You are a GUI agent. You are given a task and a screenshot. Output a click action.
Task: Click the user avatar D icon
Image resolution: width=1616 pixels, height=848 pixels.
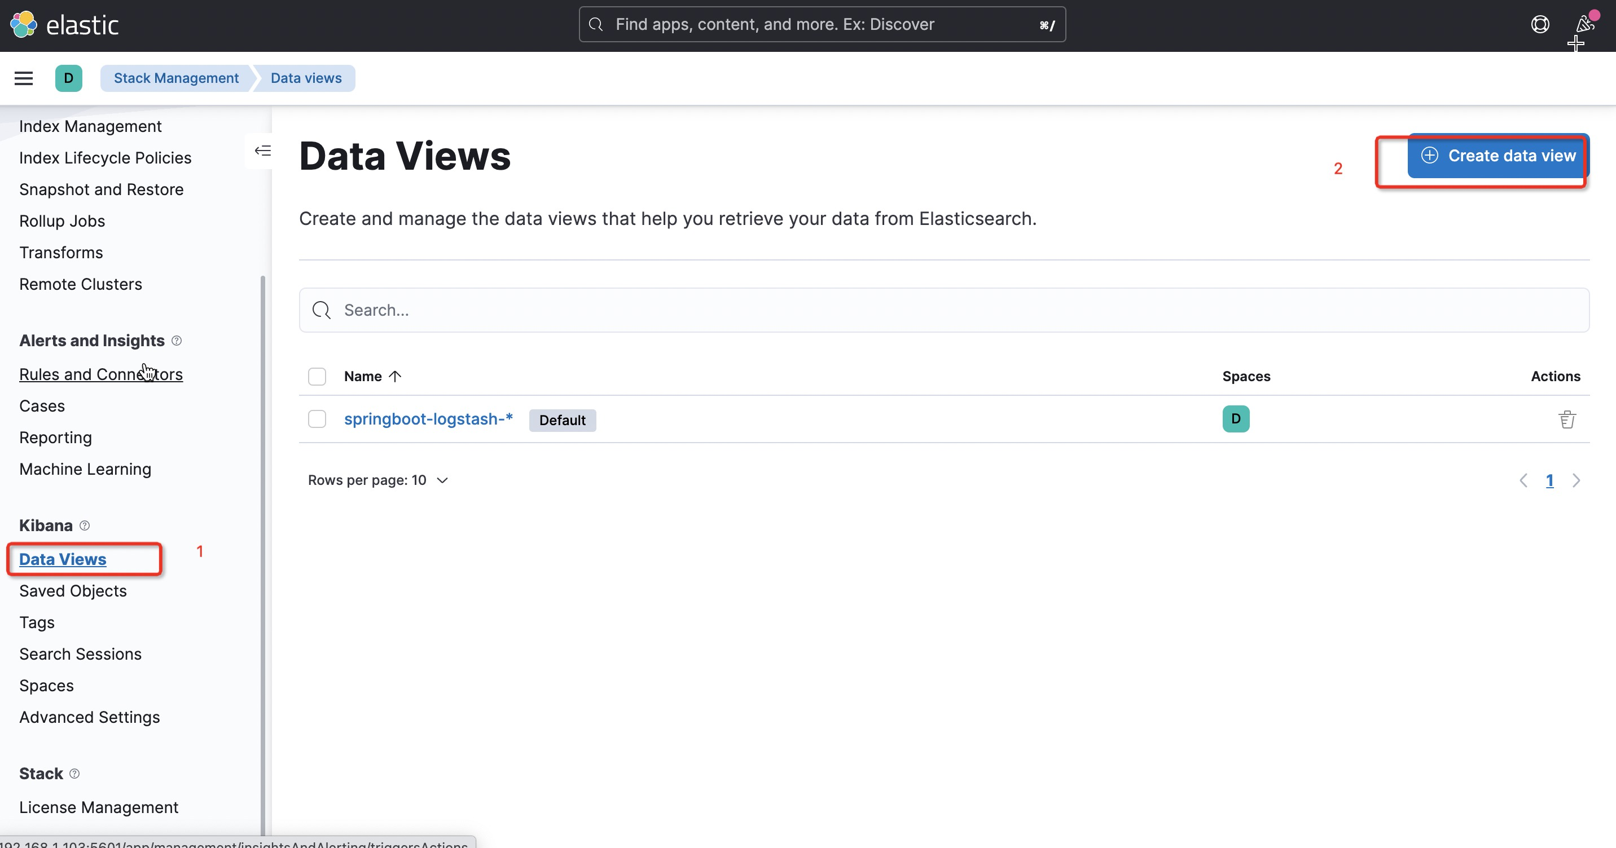67,78
